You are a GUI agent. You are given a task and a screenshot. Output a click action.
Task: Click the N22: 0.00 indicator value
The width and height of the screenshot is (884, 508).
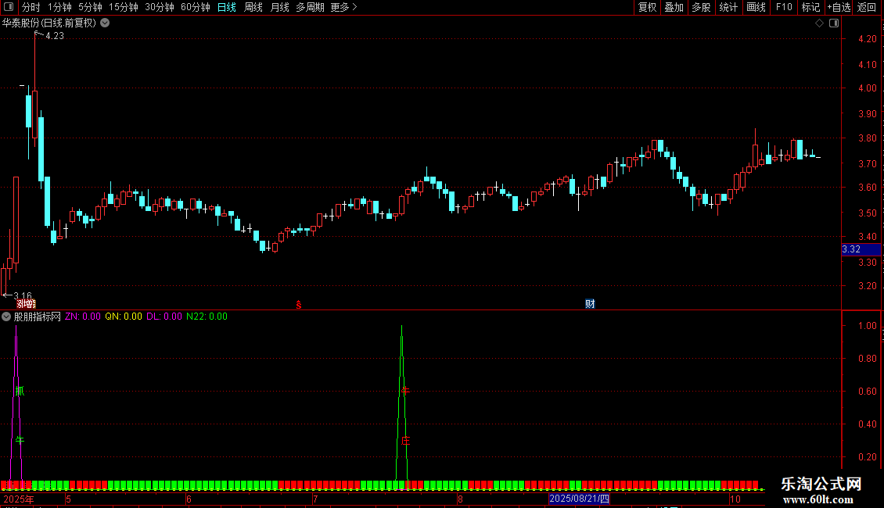[207, 317]
